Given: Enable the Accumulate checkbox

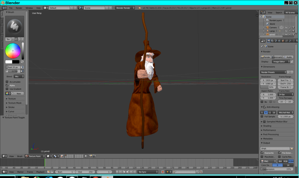Looking at the screenshot, I should (7, 82).
